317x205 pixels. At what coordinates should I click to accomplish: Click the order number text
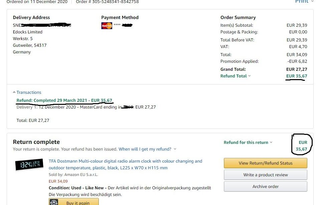pyautogui.click(x=107, y=2)
